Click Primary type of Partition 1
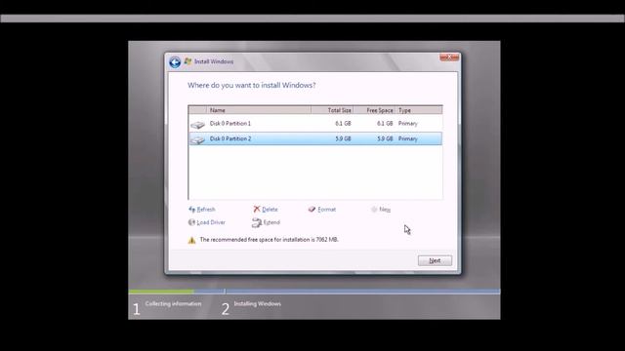The width and height of the screenshot is (625, 351). coord(408,124)
